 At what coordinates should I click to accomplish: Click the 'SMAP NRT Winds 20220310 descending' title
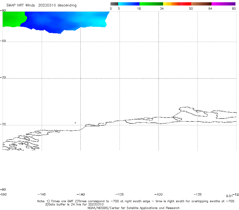pyautogui.click(x=41, y=5)
